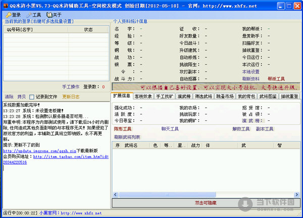Viewport: 303px width, 218px height.
Task: Click the 演武榜 link in extended info
Action: (252, 120)
